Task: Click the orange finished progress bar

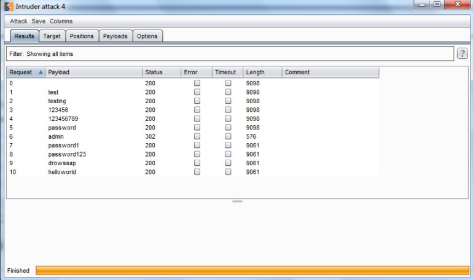Action: pos(252,270)
